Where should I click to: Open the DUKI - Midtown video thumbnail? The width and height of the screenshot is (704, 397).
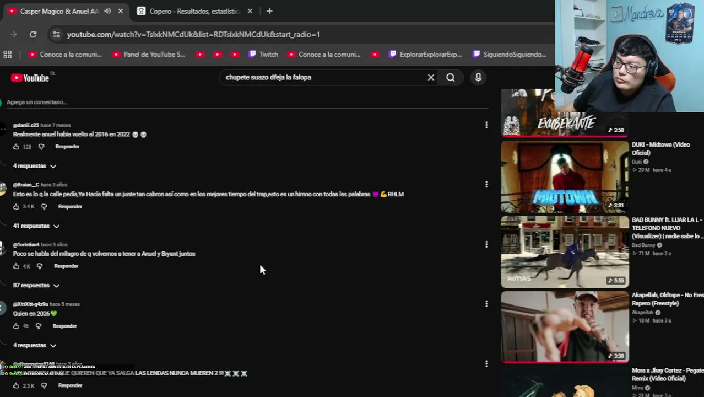point(565,177)
